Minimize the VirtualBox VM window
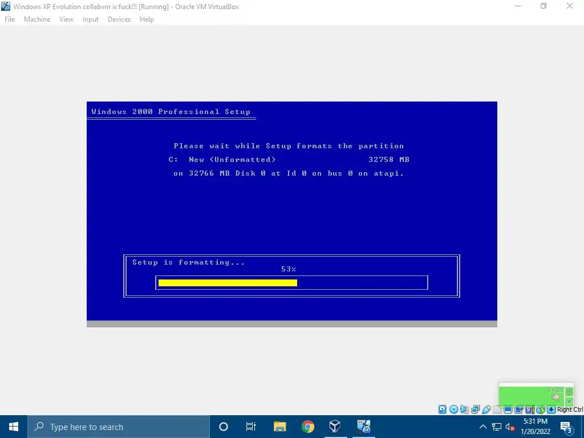 (517, 6)
